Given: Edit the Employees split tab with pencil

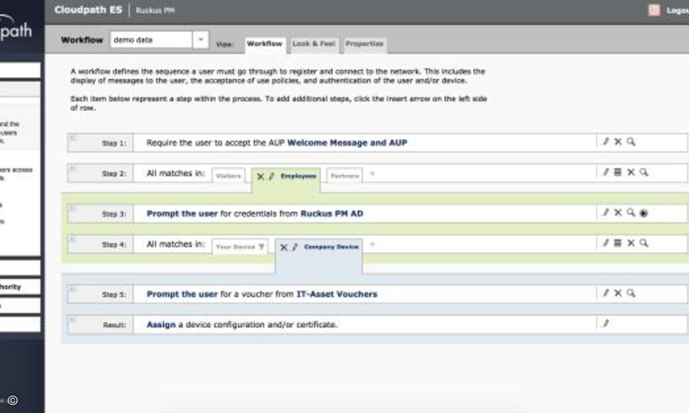Looking at the screenshot, I should coord(272,177).
